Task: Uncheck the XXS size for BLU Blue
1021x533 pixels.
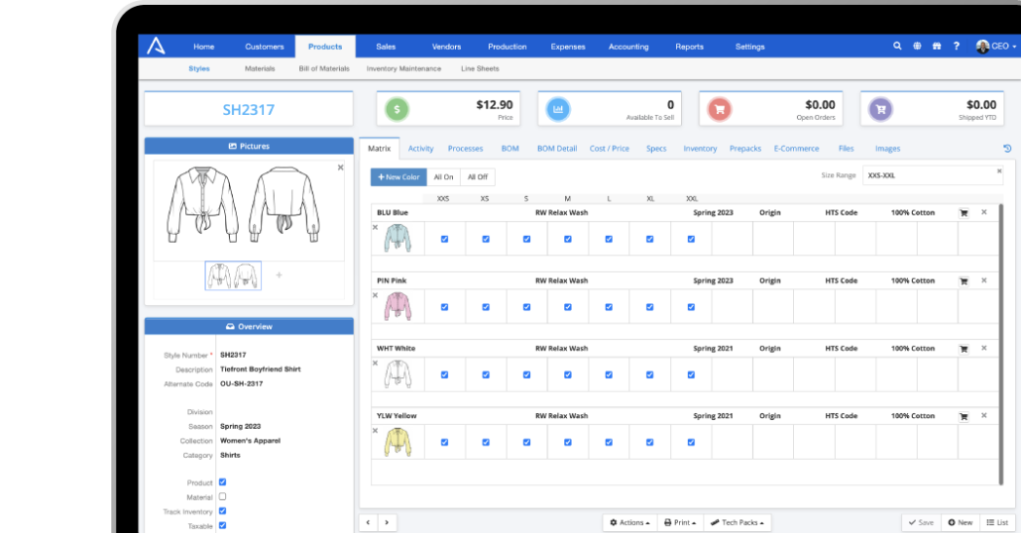Action: point(444,239)
